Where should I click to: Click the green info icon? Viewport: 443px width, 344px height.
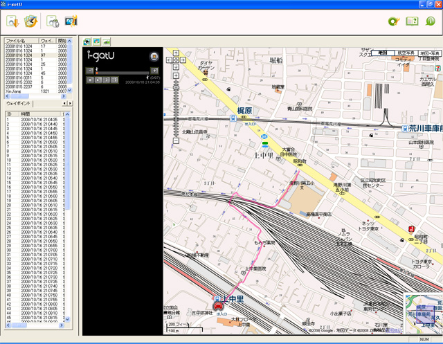431,21
